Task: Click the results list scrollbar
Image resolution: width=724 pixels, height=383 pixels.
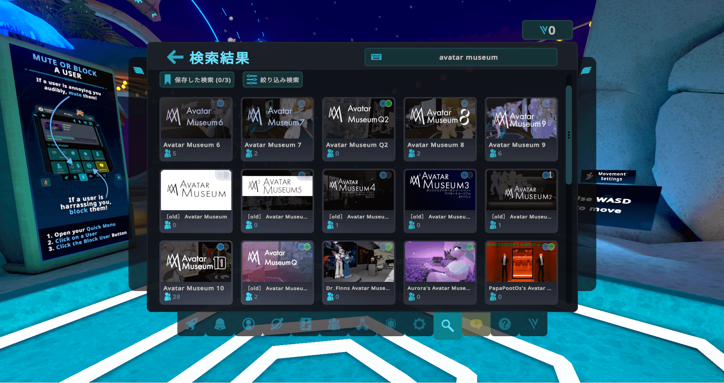Action: click(568, 135)
